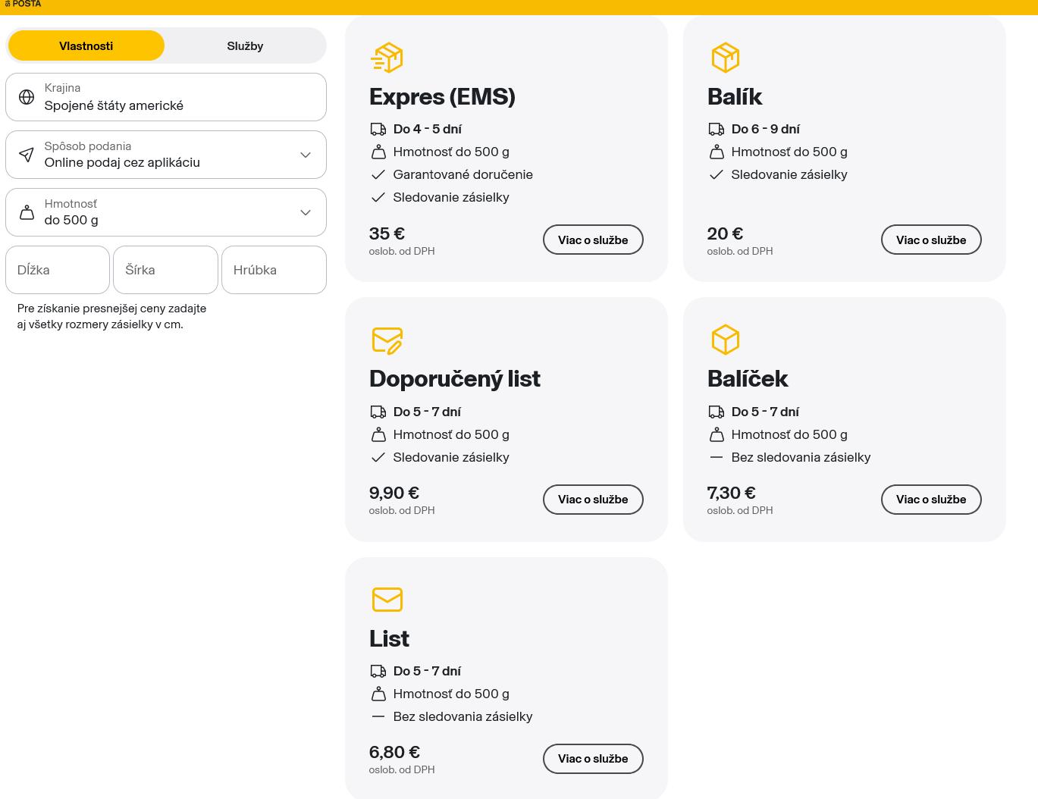
Task: Click the Balíček small cube icon
Action: [725, 340]
